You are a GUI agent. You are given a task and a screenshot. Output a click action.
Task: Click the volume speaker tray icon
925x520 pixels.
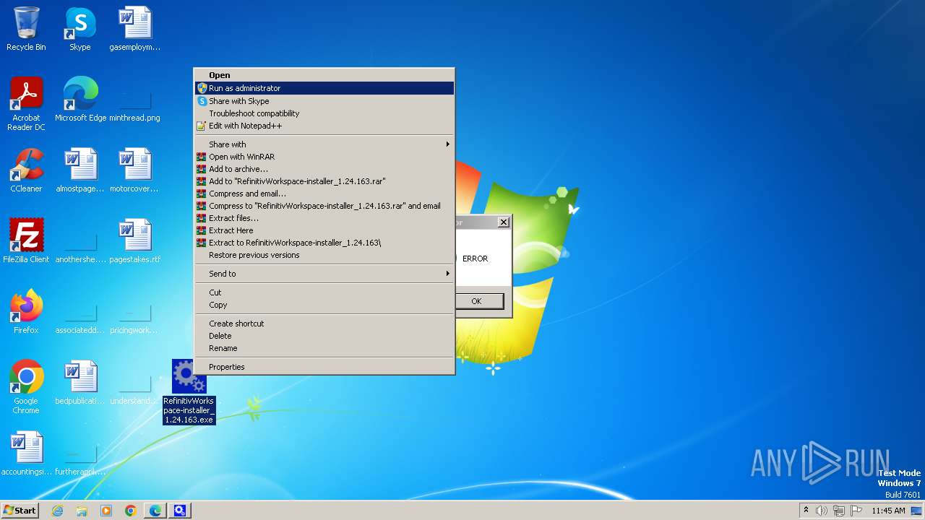[x=822, y=511]
